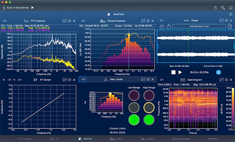Switch to the FFT tab
235x142 pixels.
tap(54, 139)
